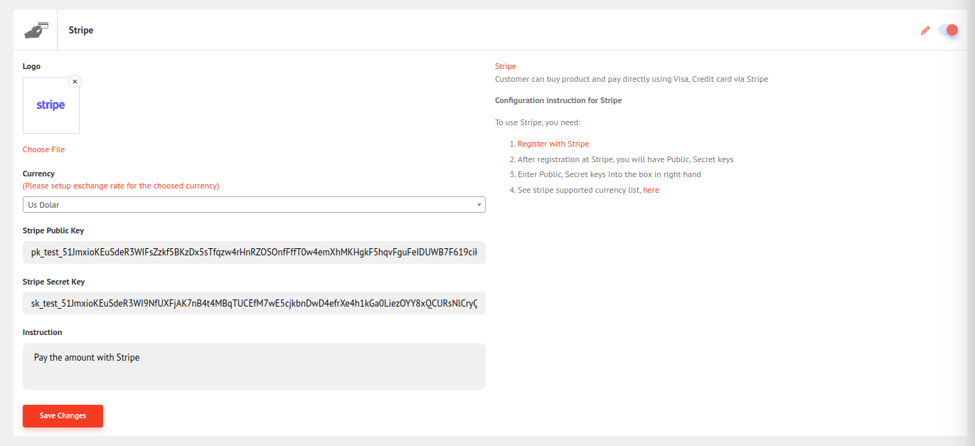Image resolution: width=975 pixels, height=446 pixels.
Task: Follow the 'here' supported currency link
Action: point(651,191)
